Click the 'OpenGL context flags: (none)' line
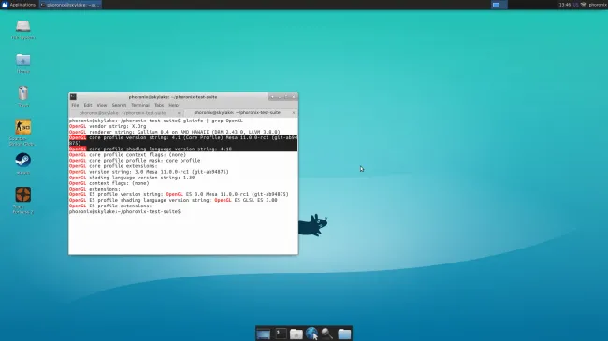 pyautogui.click(x=109, y=183)
